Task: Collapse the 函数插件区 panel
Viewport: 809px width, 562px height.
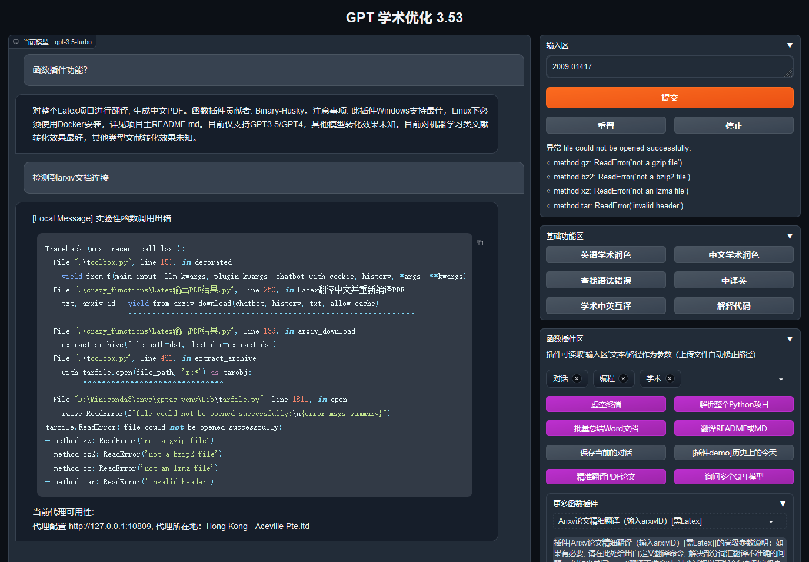Action: tap(790, 338)
